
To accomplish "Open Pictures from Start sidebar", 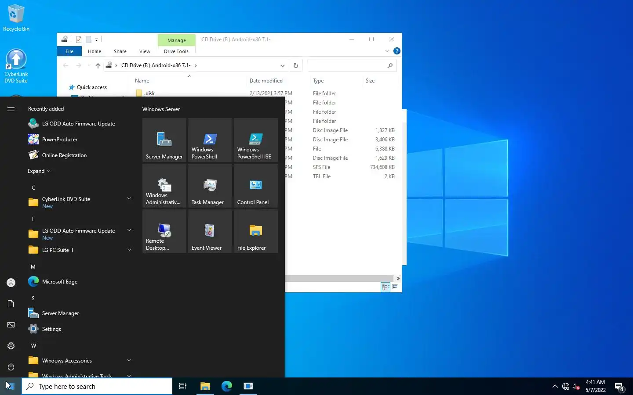I will (11, 325).
